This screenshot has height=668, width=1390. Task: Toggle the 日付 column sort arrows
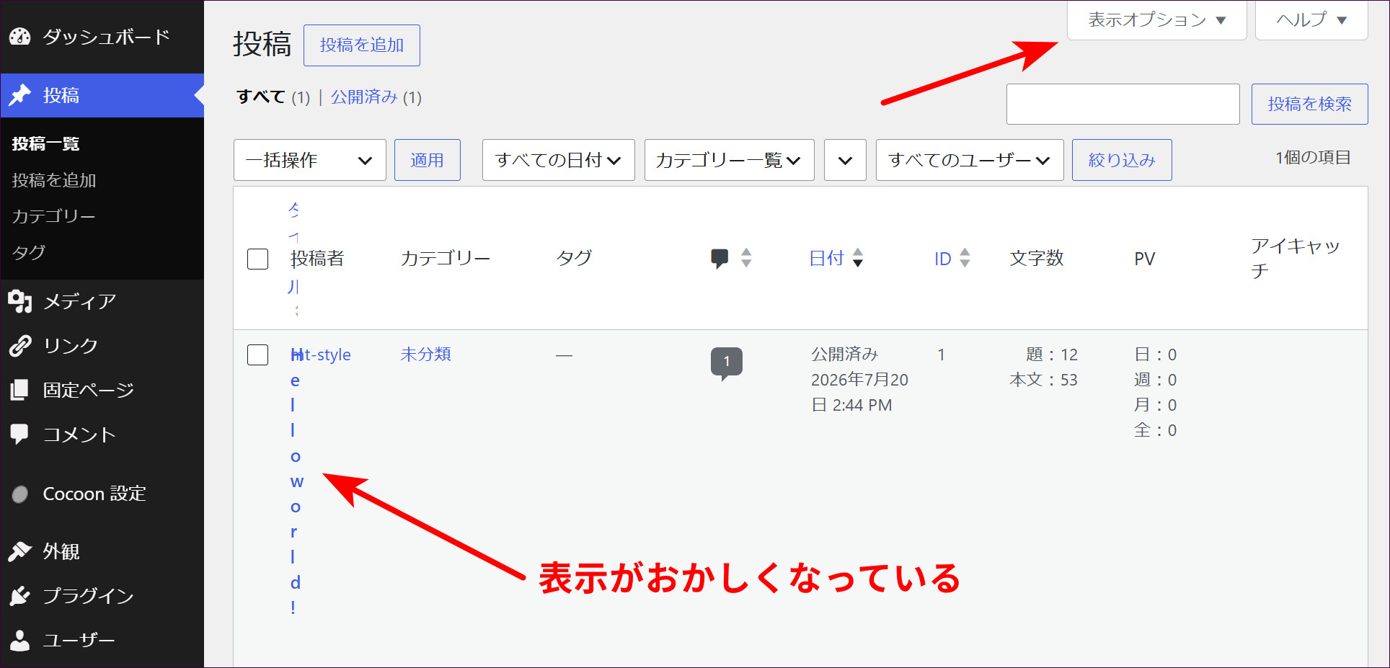click(x=858, y=258)
